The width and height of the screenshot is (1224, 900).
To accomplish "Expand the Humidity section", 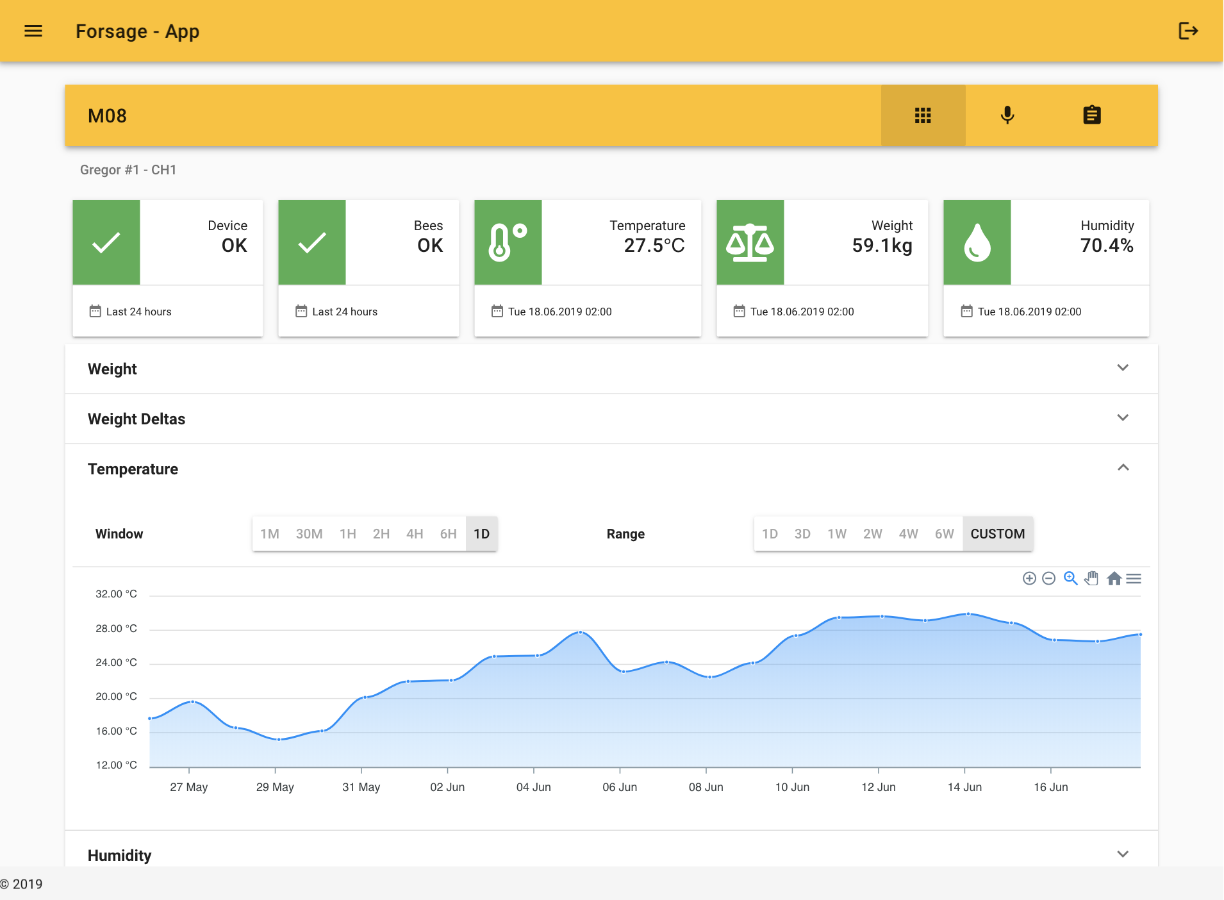I will [1123, 854].
